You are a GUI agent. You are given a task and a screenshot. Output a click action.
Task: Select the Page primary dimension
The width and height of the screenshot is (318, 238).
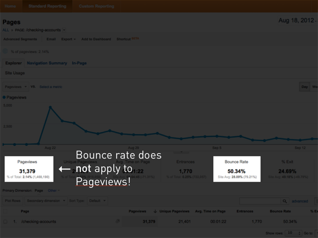point(38,191)
